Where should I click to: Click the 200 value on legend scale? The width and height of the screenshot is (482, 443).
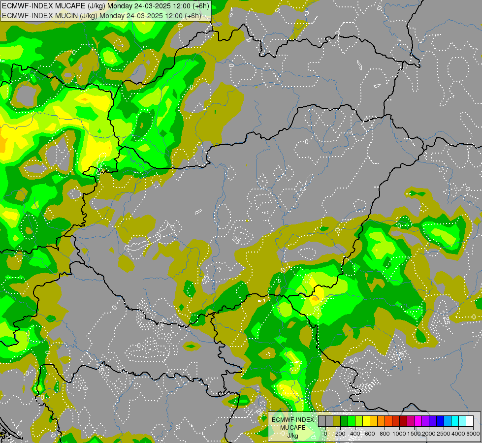point(340,434)
